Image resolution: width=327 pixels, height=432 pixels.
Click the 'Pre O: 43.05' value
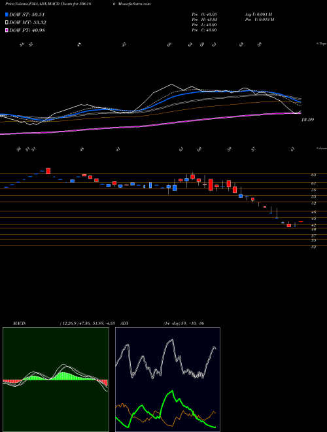(x=204, y=14)
